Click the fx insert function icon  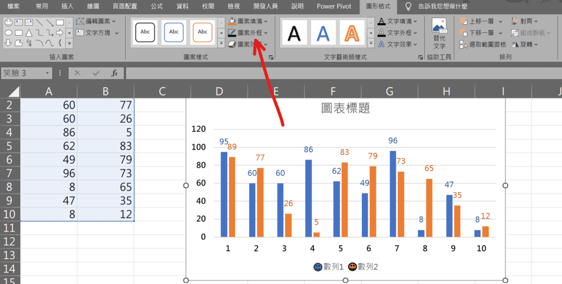pos(115,73)
